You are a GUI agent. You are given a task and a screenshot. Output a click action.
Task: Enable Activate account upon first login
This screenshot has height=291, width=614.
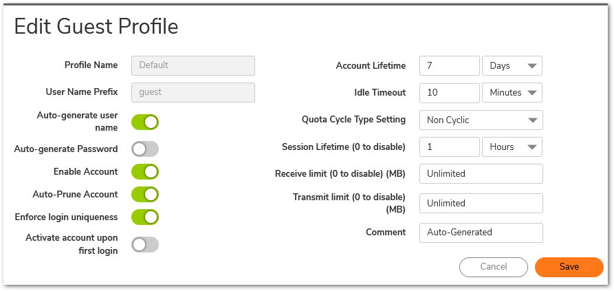[145, 244]
